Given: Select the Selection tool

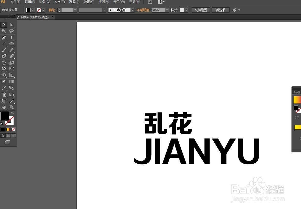Looking at the screenshot, I should pos(4,25).
